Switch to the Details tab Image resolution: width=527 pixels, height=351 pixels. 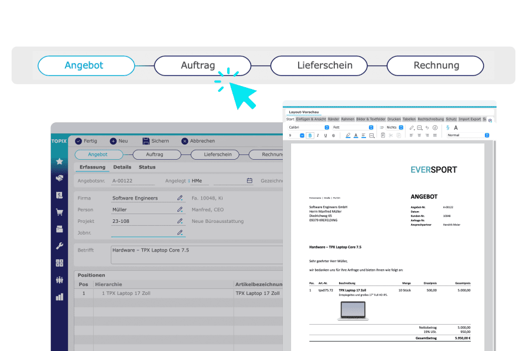pos(122,167)
